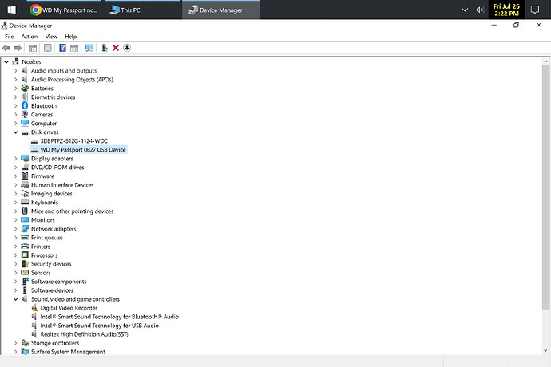Open Properties toolbar icon
The width and height of the screenshot is (551, 367).
click(x=47, y=48)
